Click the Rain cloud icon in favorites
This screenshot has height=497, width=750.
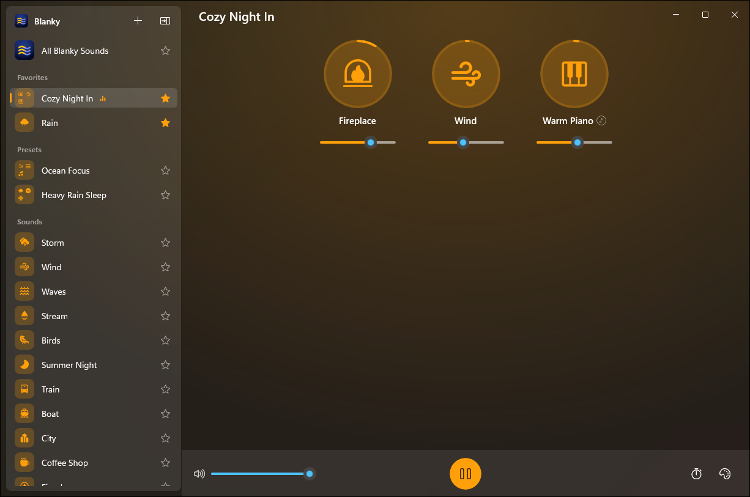[24, 123]
